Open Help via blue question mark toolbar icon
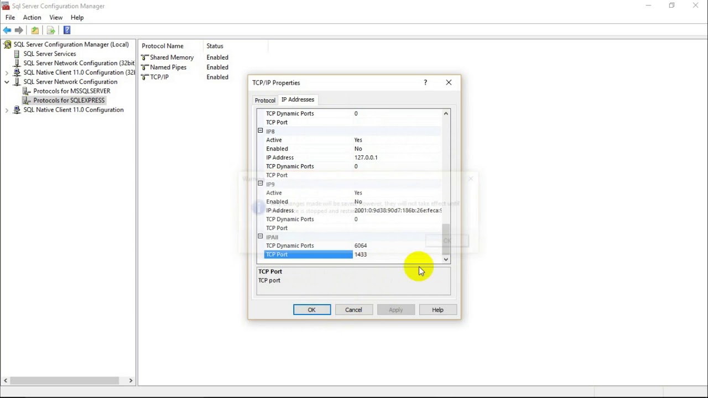 click(x=67, y=30)
